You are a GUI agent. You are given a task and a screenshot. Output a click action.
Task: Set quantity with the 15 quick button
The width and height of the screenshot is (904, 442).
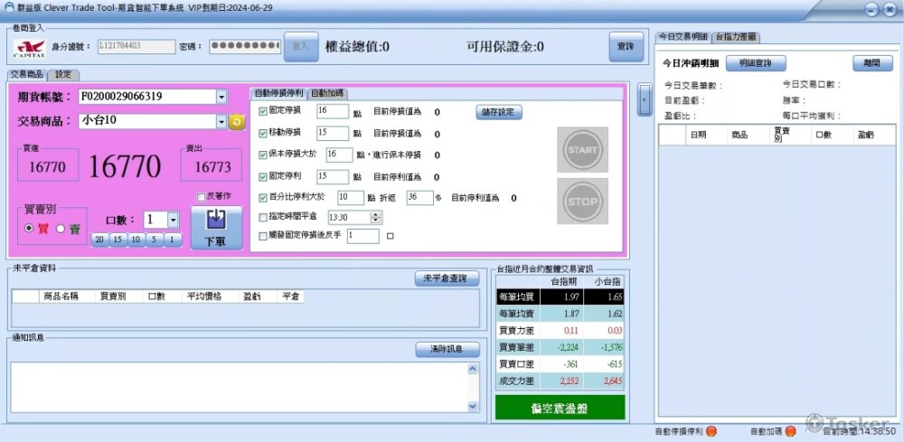tap(118, 240)
